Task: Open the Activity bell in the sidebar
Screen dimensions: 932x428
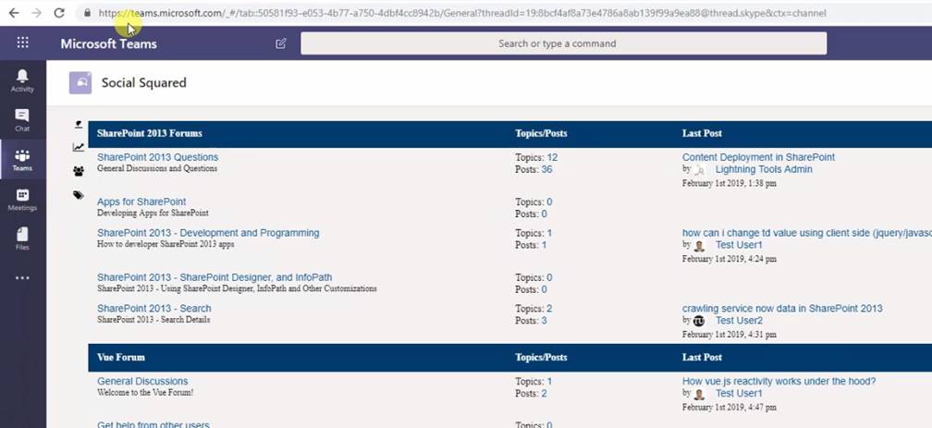Action: tap(22, 80)
